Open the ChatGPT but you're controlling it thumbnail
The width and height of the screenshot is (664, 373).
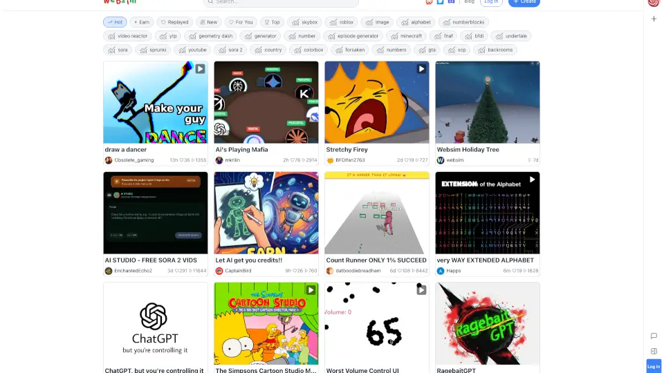coord(156,323)
